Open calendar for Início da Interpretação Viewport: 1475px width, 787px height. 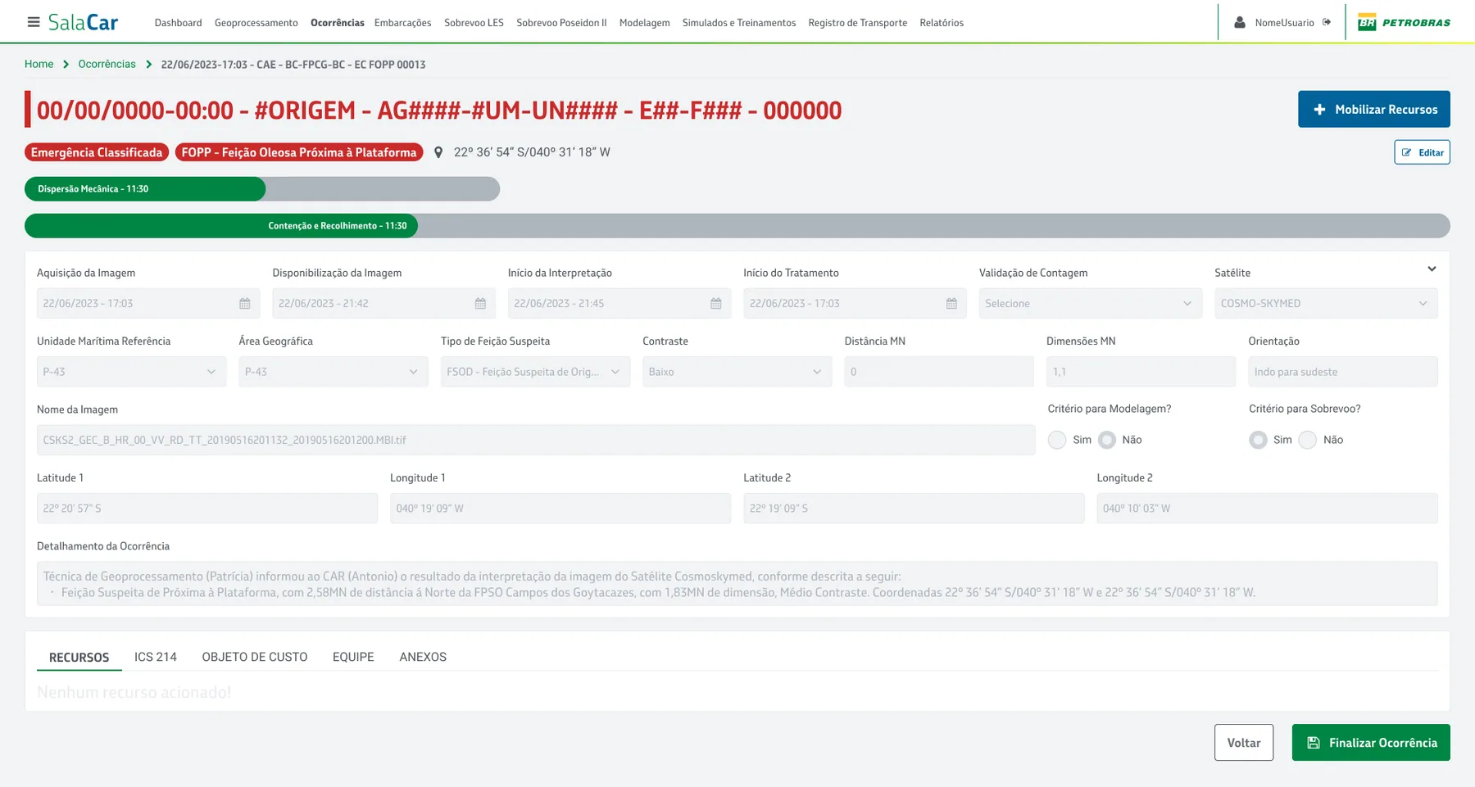[716, 304]
